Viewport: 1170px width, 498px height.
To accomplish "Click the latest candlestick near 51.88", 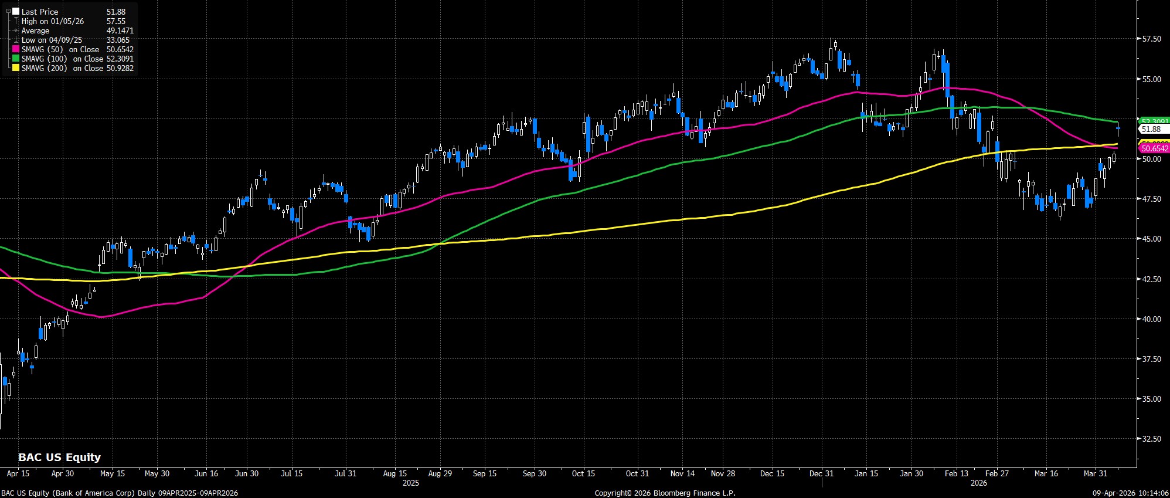I will pyautogui.click(x=1118, y=128).
